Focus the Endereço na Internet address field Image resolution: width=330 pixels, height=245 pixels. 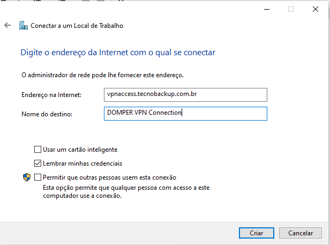pyautogui.click(x=185, y=95)
